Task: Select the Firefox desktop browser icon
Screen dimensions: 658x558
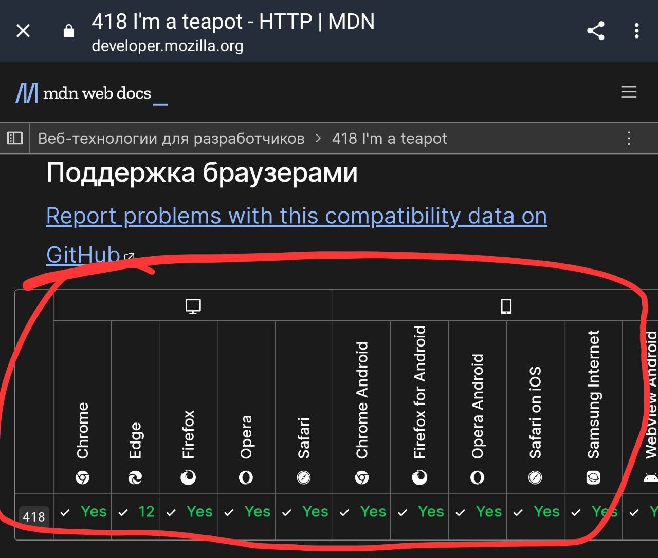Action: pyautogui.click(x=188, y=478)
